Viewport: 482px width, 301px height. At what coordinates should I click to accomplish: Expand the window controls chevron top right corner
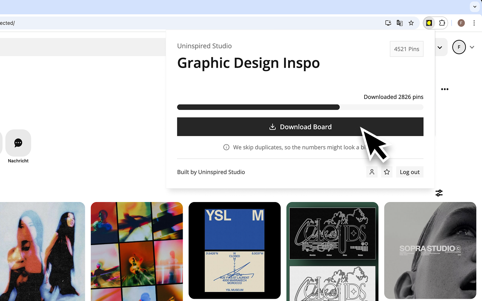tap(474, 6)
